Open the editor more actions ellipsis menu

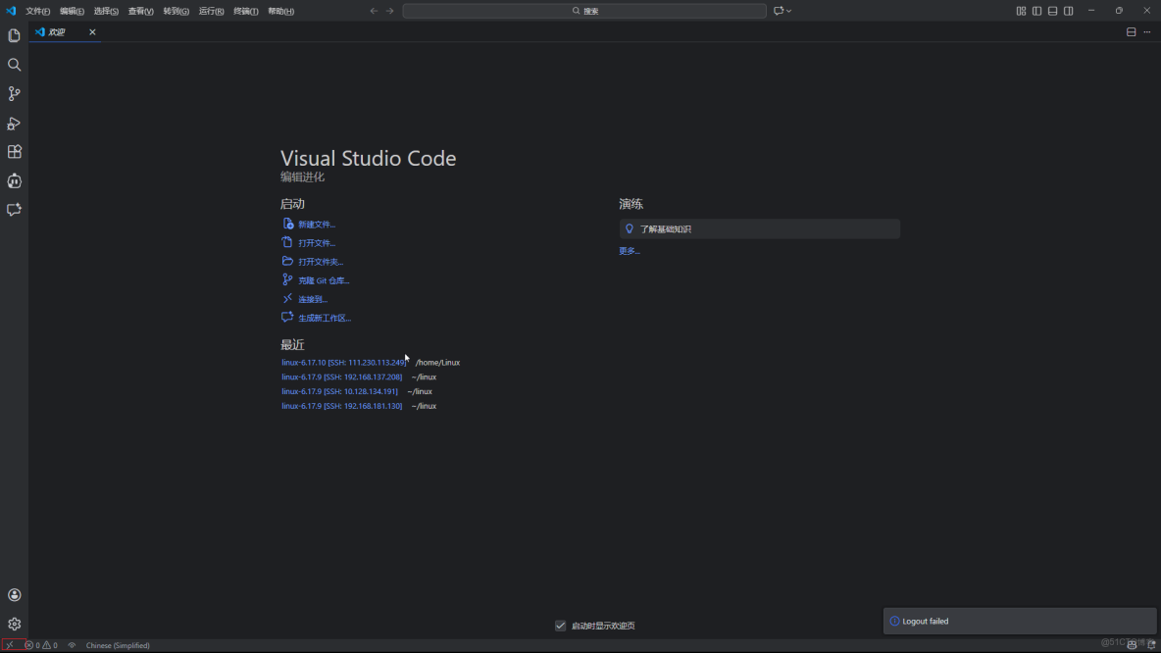pyautogui.click(x=1146, y=32)
